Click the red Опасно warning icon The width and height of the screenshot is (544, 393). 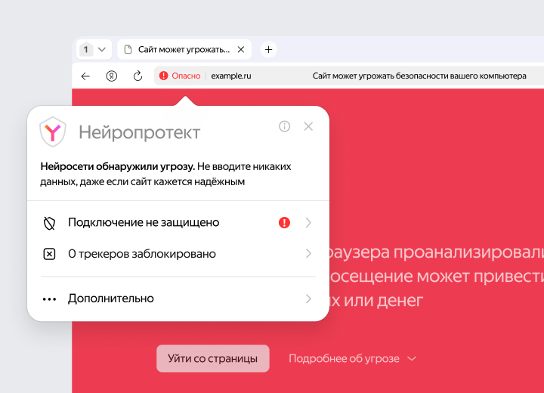pos(163,76)
